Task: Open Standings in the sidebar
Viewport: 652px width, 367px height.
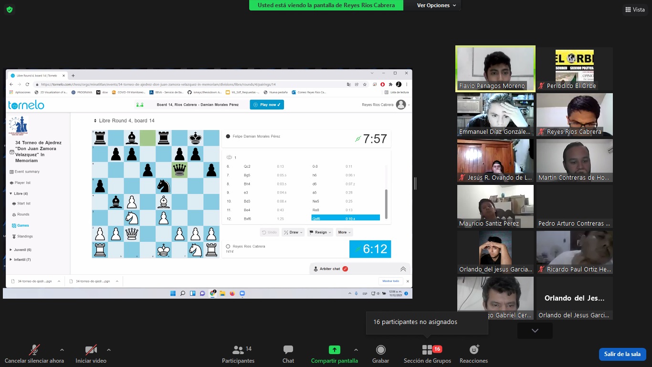Action: 25,237
